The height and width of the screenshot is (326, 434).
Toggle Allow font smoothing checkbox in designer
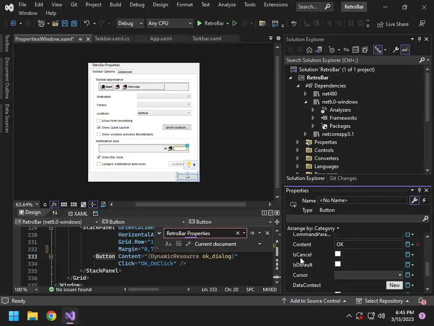point(98,121)
